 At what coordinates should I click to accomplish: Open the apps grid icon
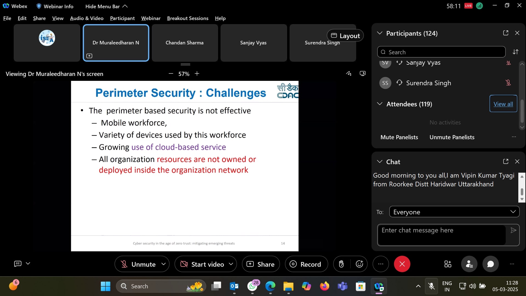click(448, 264)
